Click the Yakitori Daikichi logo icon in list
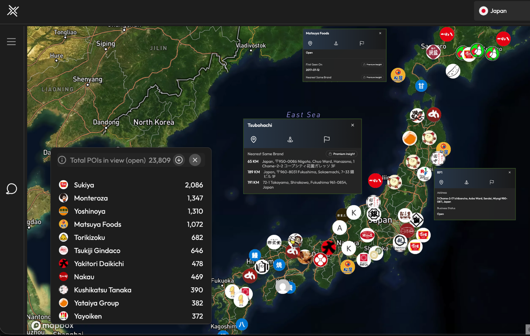This screenshot has width=530, height=336. (63, 263)
